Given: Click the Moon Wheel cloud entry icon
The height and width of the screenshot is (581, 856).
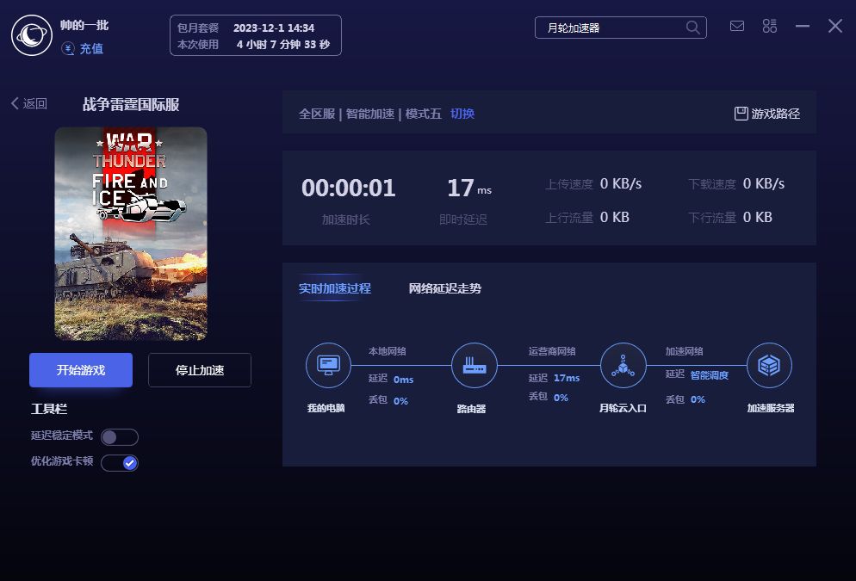Looking at the screenshot, I should pyautogui.click(x=623, y=366).
